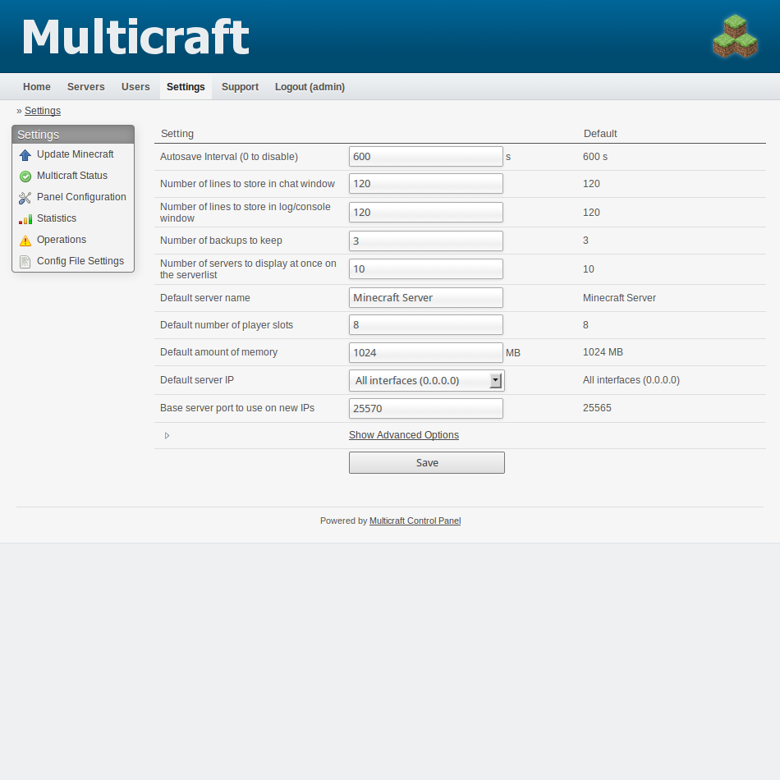Click the log/console window lines field
Viewport: 780px width, 780px height.
[426, 213]
